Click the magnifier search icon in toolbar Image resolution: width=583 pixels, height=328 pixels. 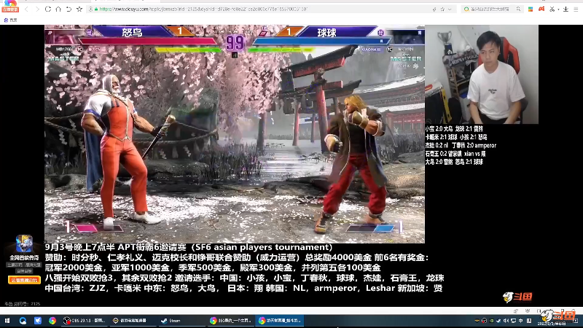[518, 9]
